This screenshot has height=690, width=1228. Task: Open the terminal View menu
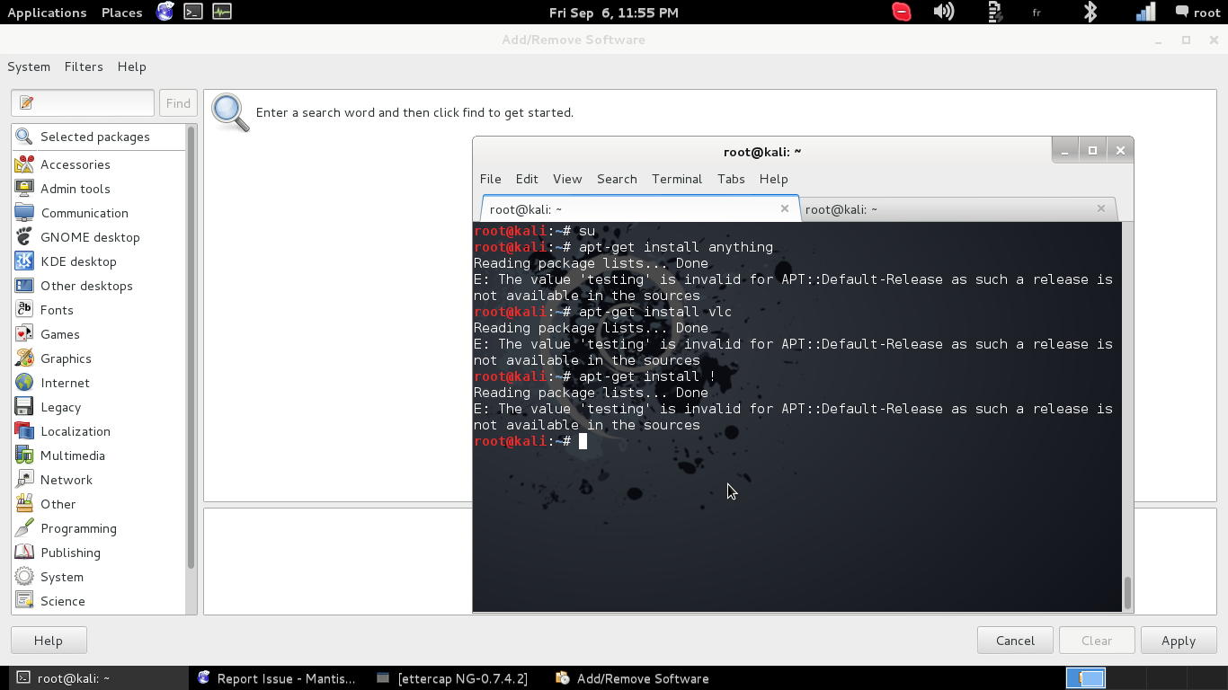(567, 179)
